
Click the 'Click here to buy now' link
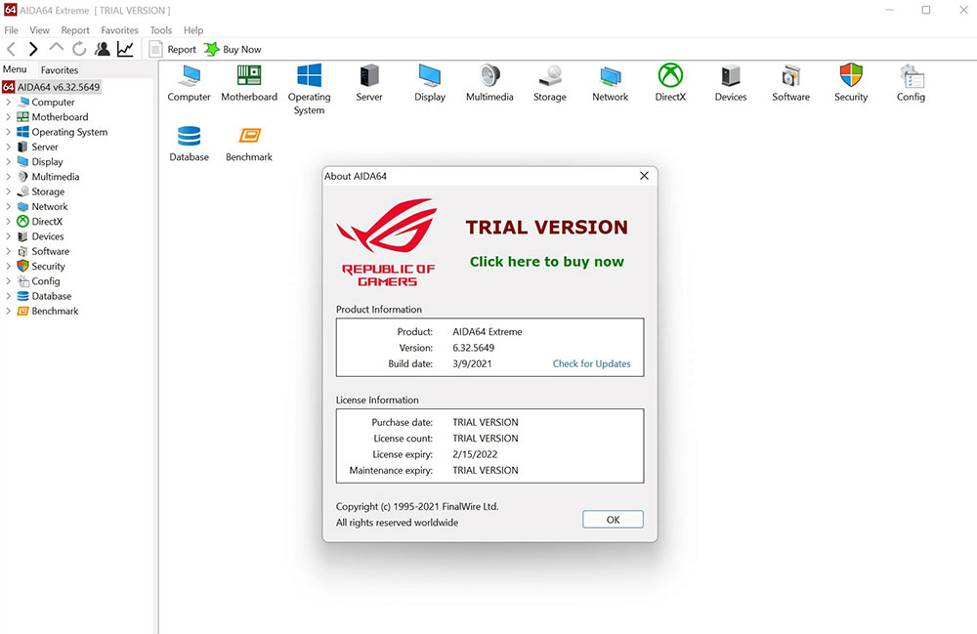coord(546,262)
